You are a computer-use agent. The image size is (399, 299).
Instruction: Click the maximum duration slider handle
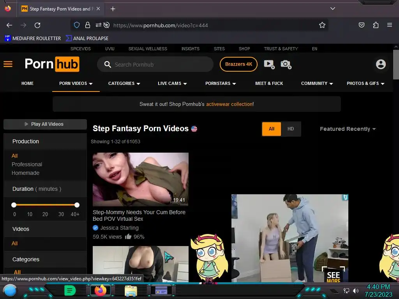77,205
